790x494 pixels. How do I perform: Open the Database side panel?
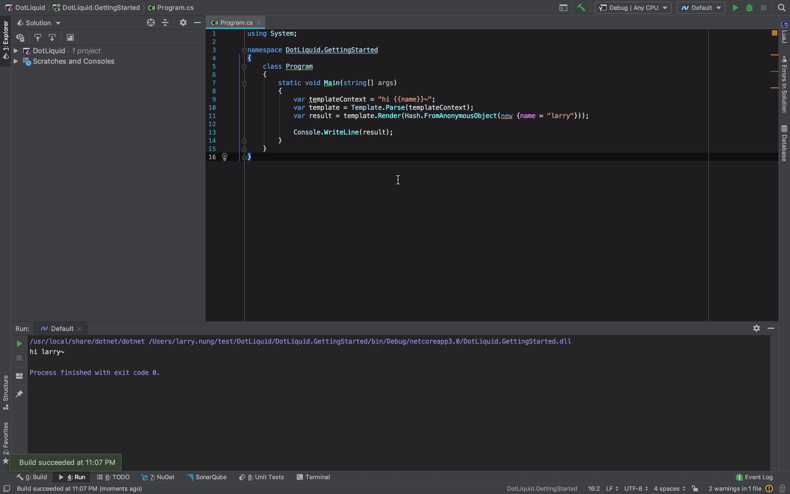(784, 143)
